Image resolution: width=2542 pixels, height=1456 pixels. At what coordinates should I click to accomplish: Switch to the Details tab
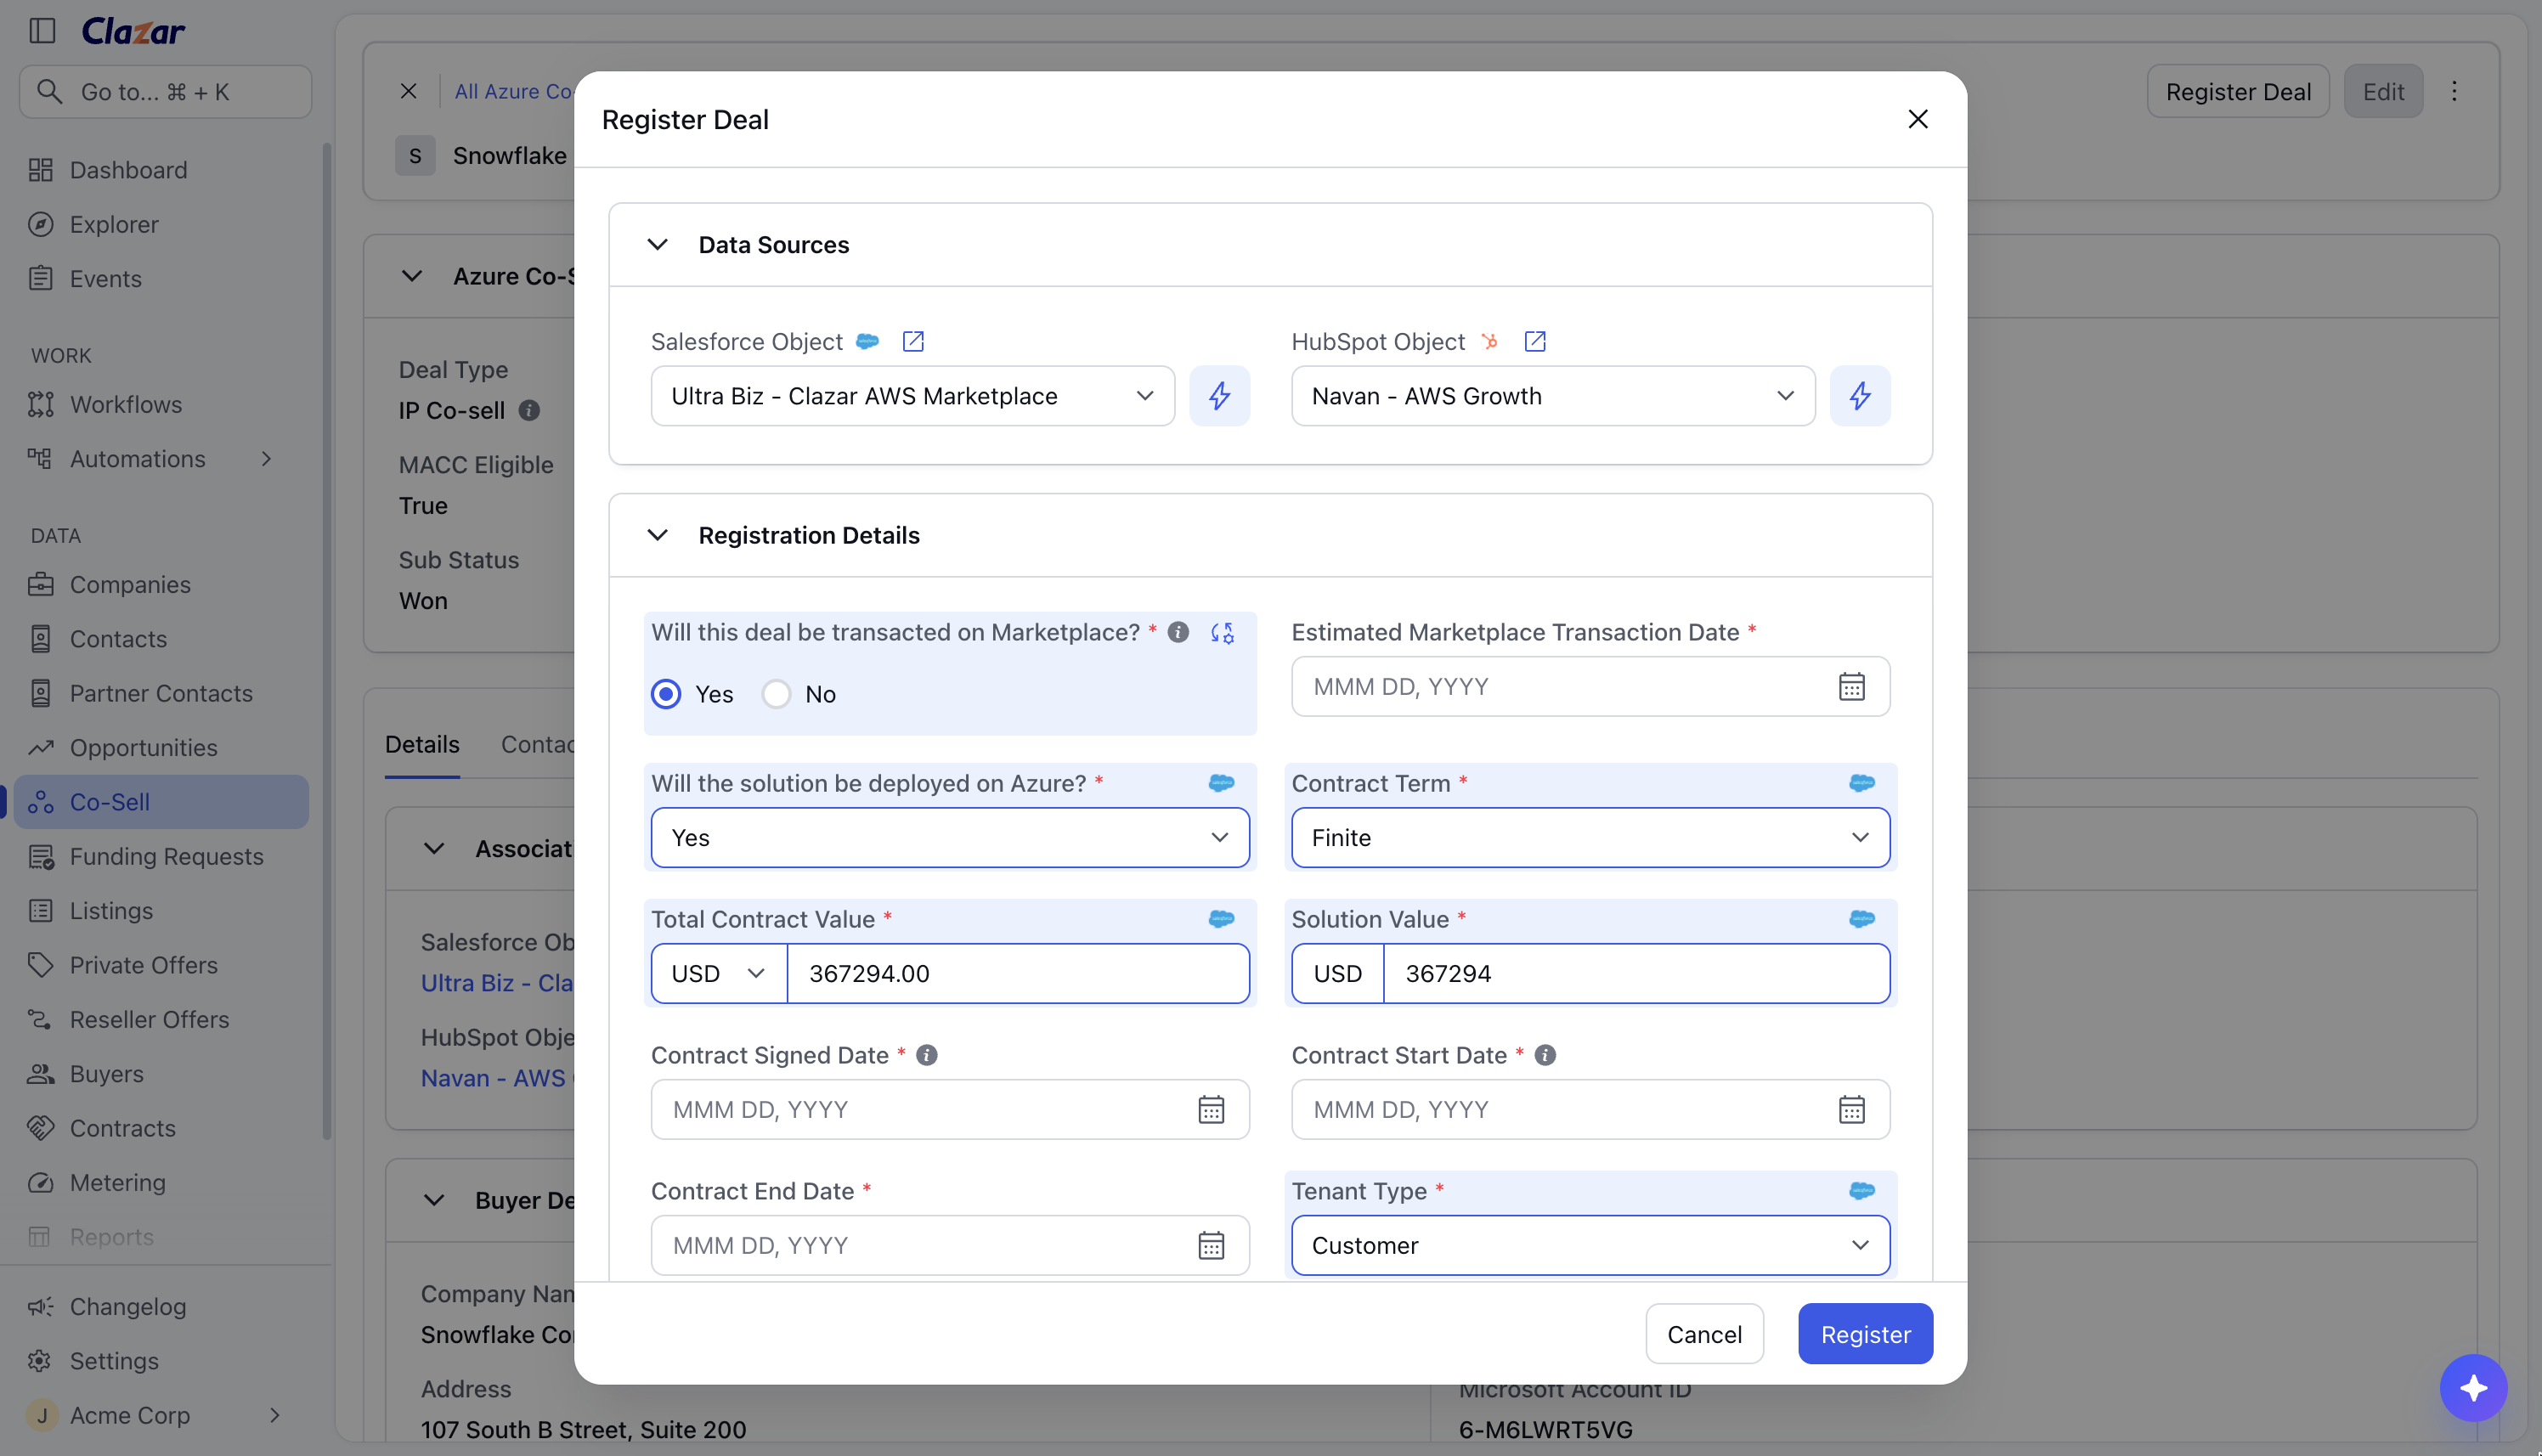click(x=422, y=744)
